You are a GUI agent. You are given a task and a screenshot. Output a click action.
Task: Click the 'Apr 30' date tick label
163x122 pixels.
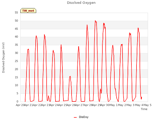coord(105,105)
